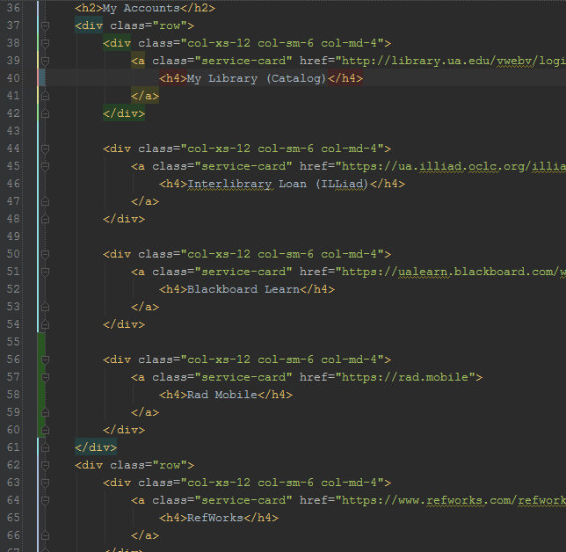Collapse the anchor fold marker on line 64
The width and height of the screenshot is (566, 552).
coord(45,500)
